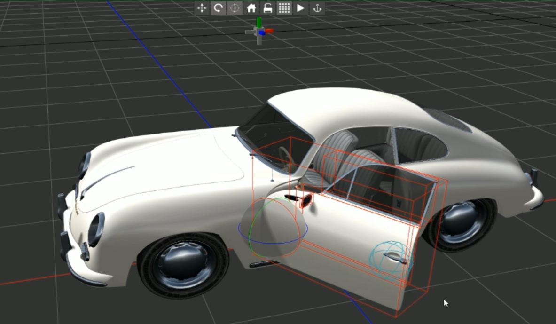Select the Move (four-arrow) tool
The width and height of the screenshot is (556, 324).
202,8
